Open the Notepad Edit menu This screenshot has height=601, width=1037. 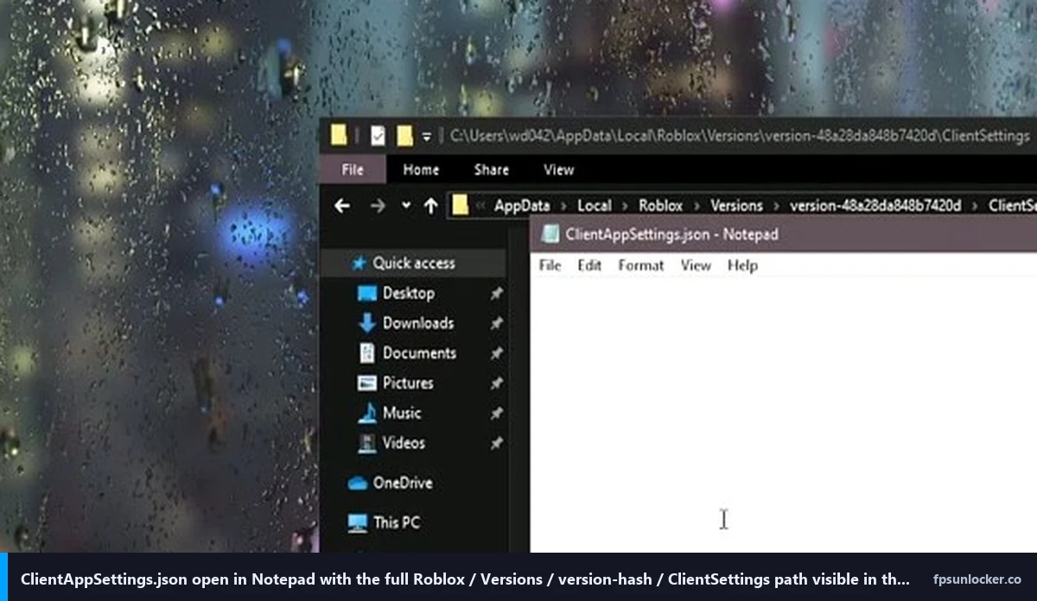[589, 265]
